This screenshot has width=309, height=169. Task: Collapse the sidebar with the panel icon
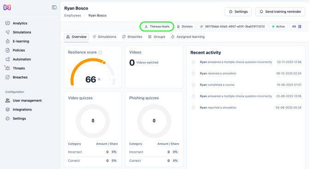54,7
